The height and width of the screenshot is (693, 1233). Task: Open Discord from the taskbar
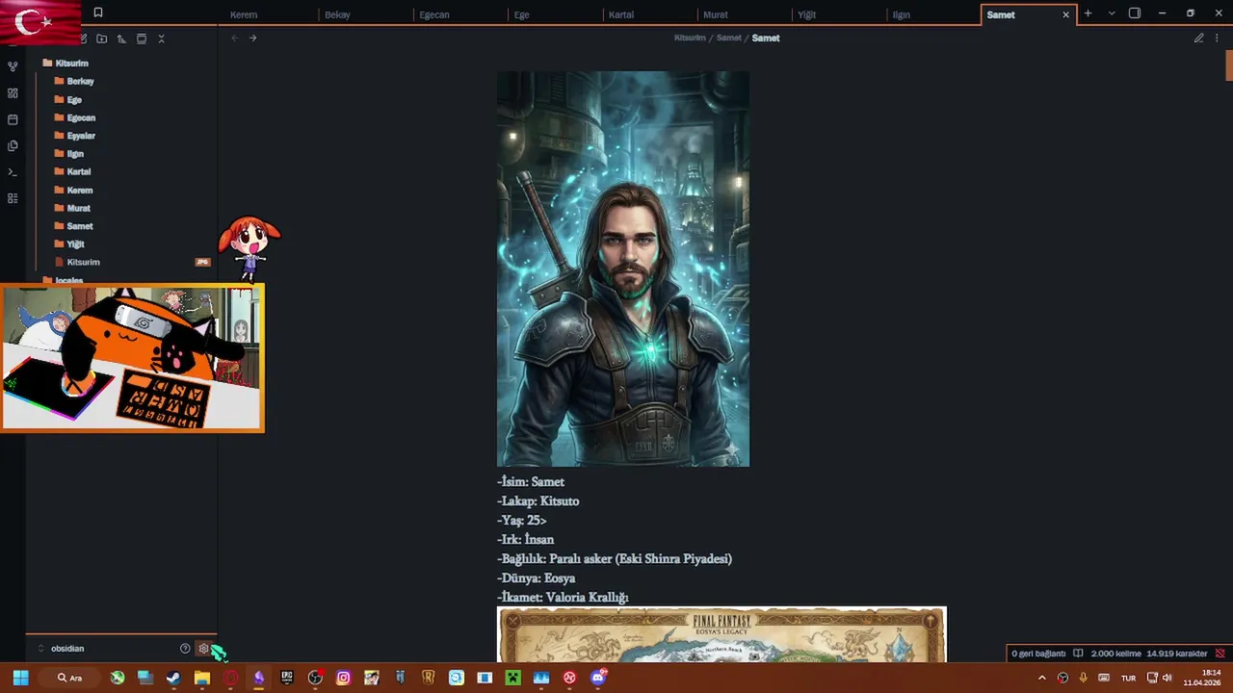pos(598,678)
